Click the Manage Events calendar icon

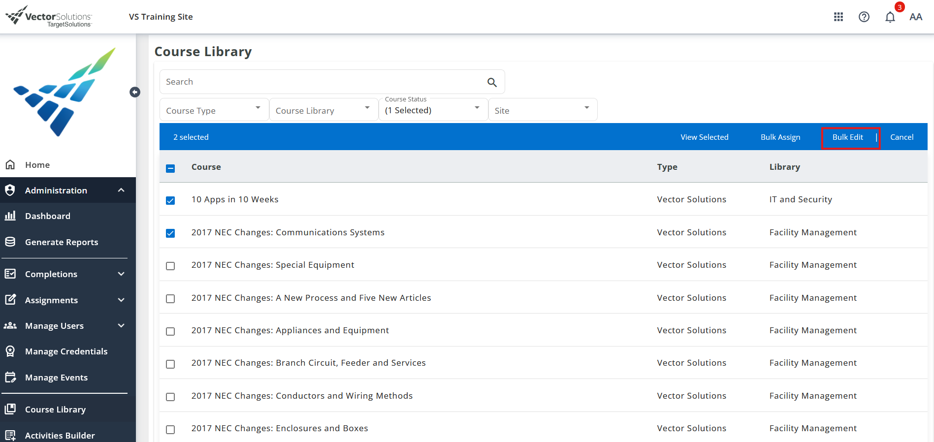point(10,377)
